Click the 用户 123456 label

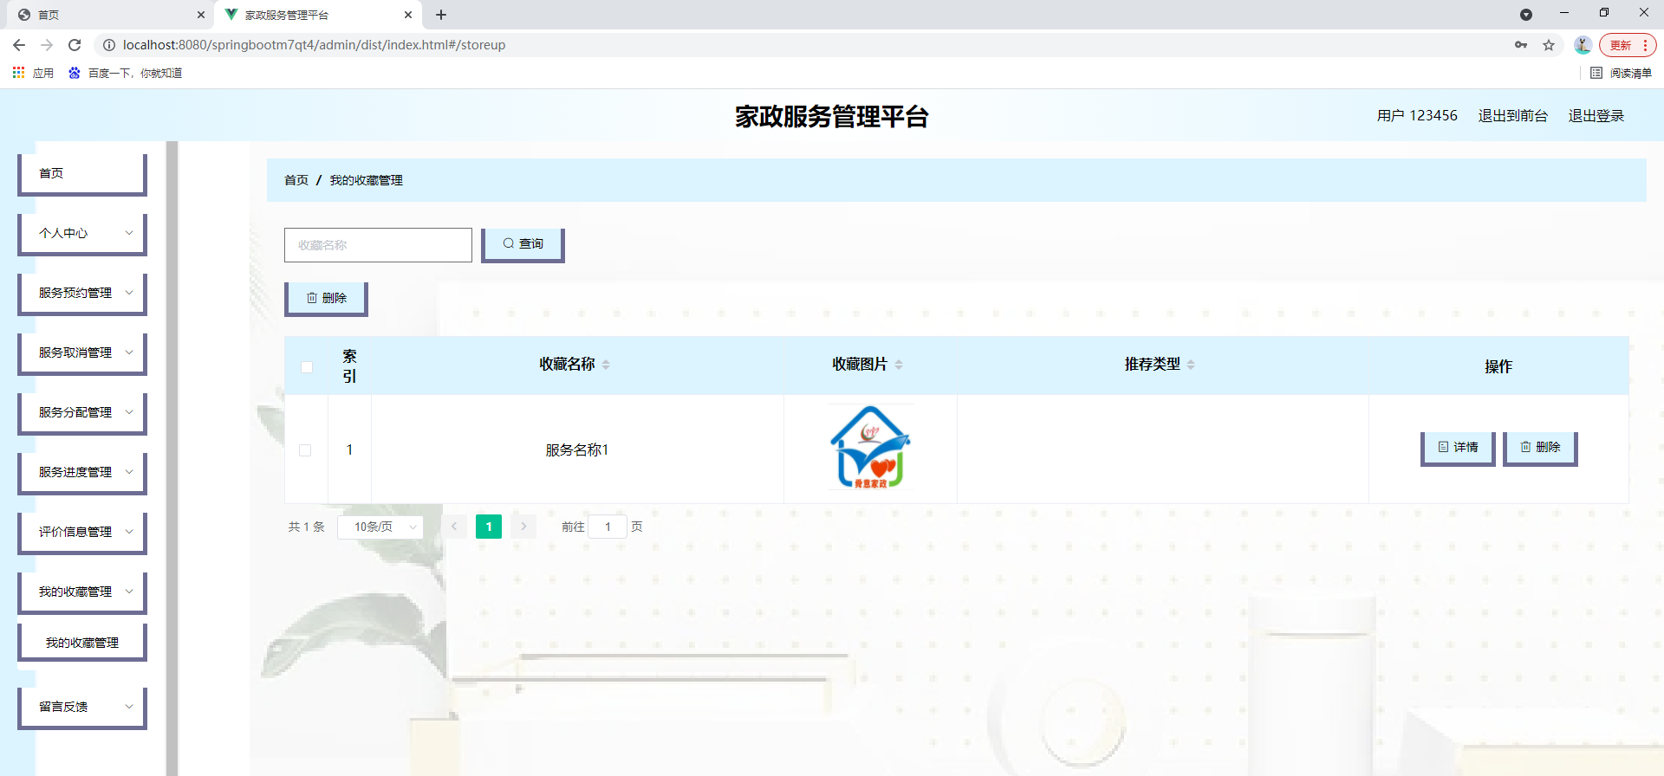pyautogui.click(x=1417, y=115)
